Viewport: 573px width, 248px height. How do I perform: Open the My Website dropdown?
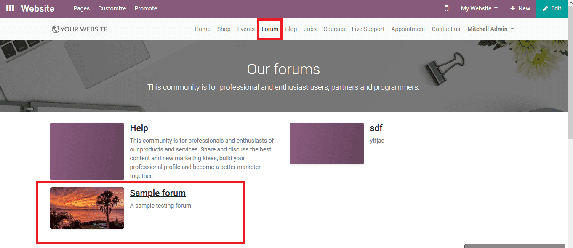point(479,8)
